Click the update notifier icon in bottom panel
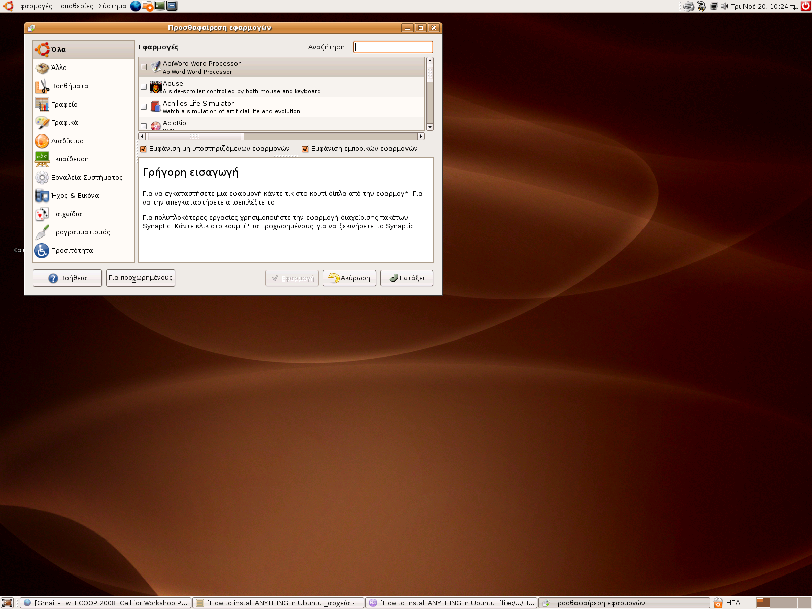This screenshot has height=609, width=812. coord(718,603)
